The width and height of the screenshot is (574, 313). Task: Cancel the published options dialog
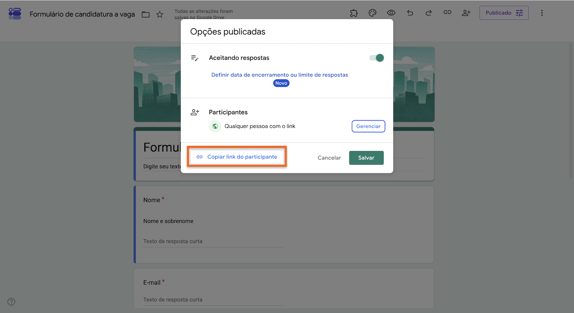pos(329,158)
